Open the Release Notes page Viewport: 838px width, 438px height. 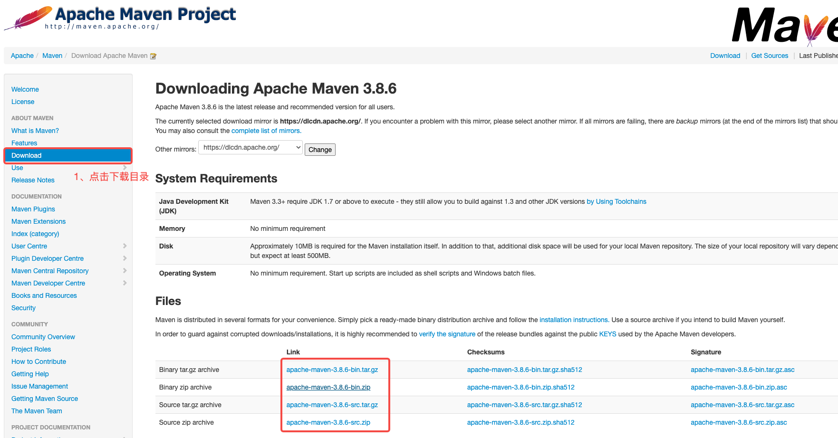[x=33, y=180]
